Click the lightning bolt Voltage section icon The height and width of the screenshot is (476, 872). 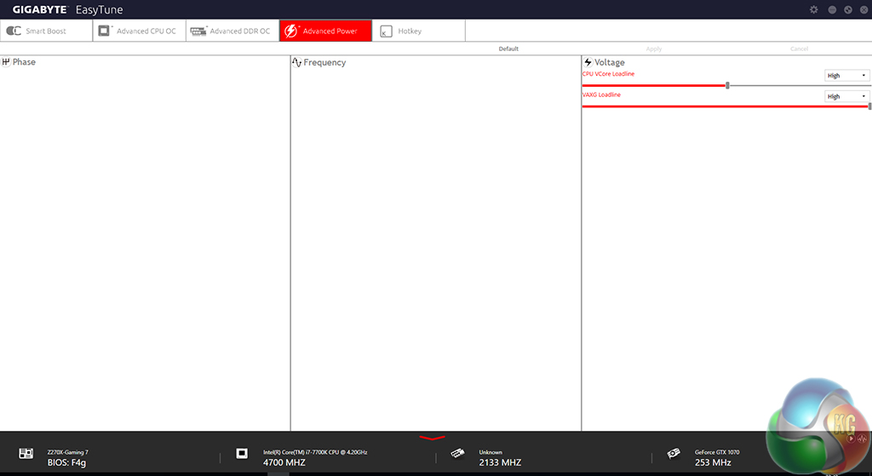(588, 62)
